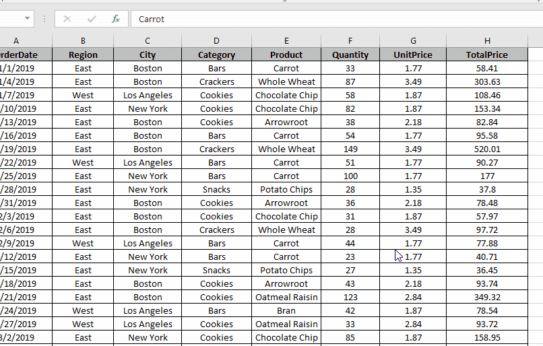The height and width of the screenshot is (346, 543).
Task: Open the Name Box dropdown arrow
Action: pos(27,18)
